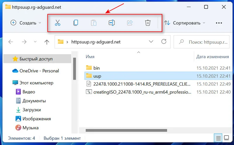
Task: Click the Share arrow icon
Action: click(x=130, y=23)
